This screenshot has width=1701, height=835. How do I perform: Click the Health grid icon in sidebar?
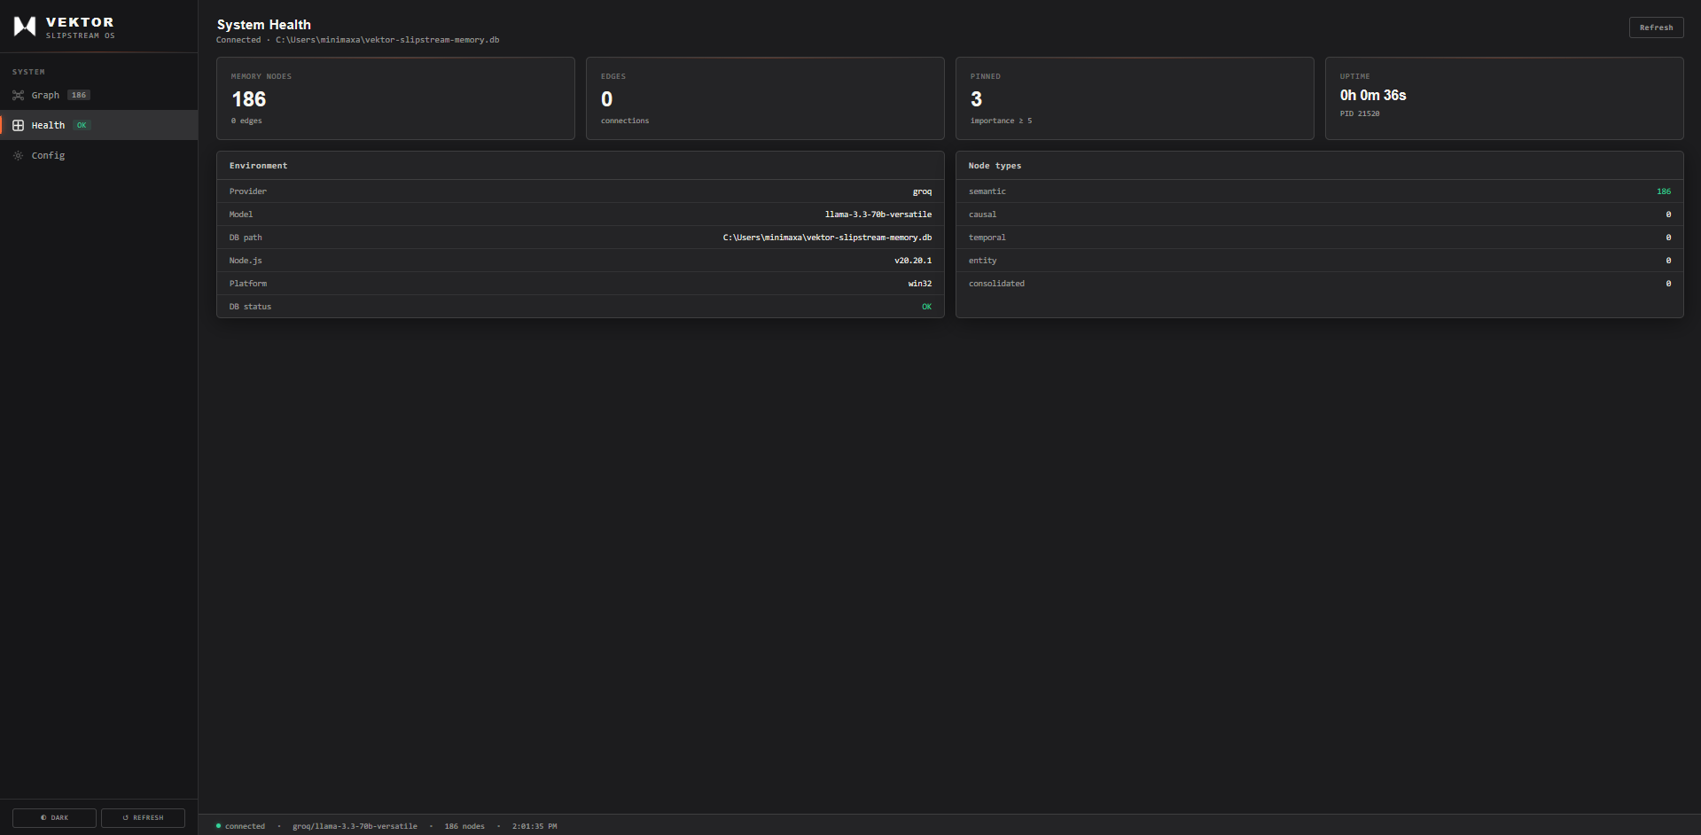(x=18, y=125)
